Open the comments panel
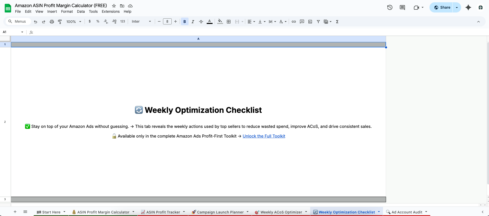This screenshot has width=489, height=216. tap(402, 7)
